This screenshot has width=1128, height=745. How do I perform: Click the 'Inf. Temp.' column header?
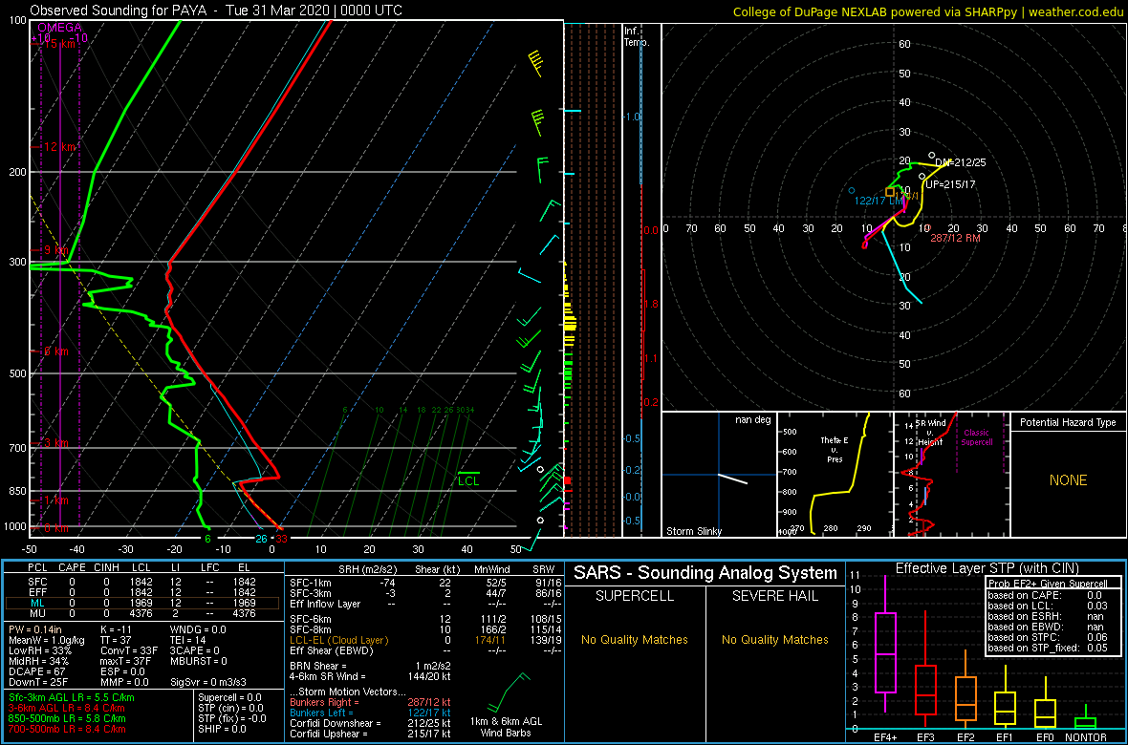pos(638,36)
